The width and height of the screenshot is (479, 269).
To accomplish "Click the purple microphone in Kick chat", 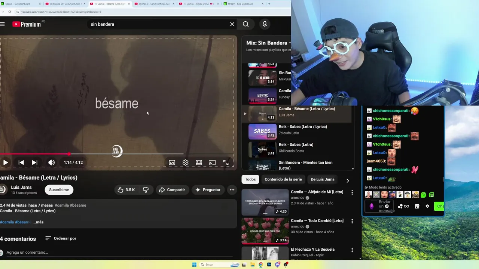I will pyautogui.click(x=372, y=206).
